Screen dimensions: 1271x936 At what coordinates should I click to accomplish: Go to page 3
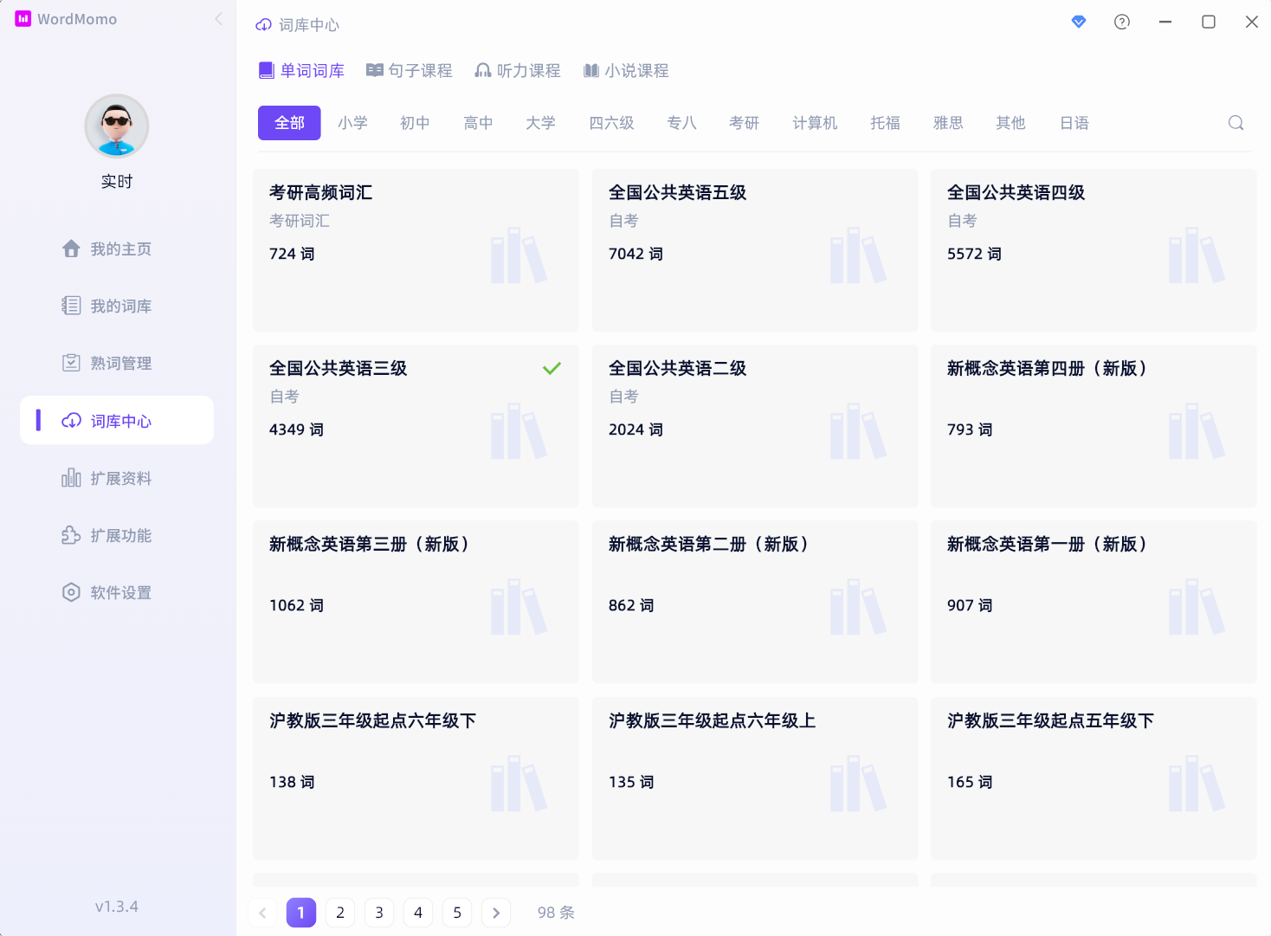pyautogui.click(x=379, y=913)
